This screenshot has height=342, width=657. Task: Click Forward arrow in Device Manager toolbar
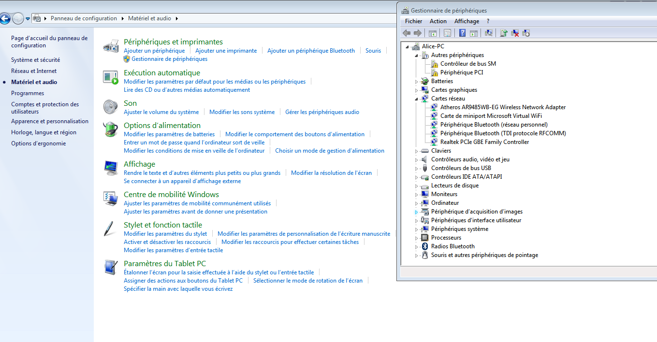[x=418, y=33]
